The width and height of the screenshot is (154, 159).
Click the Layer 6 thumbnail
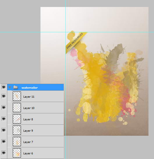[17, 153]
